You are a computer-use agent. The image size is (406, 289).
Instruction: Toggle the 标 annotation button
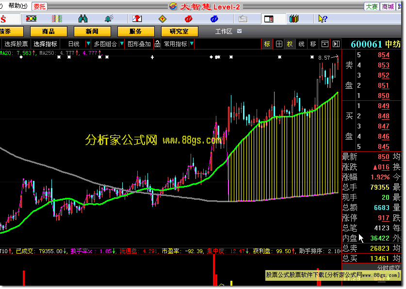click(267, 44)
